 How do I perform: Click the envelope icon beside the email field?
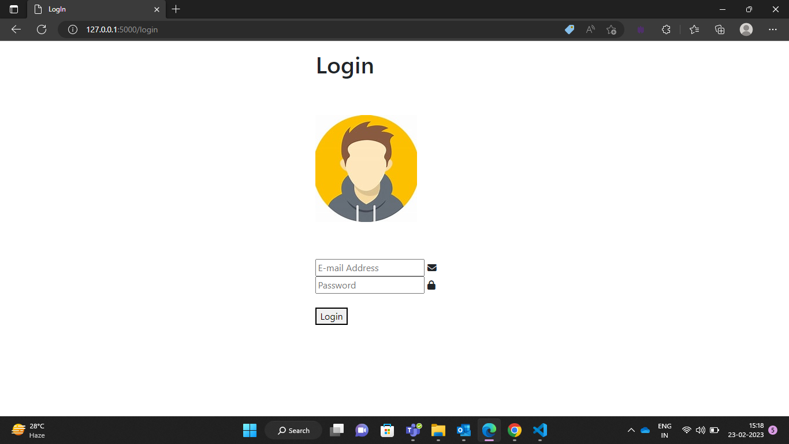click(x=432, y=267)
